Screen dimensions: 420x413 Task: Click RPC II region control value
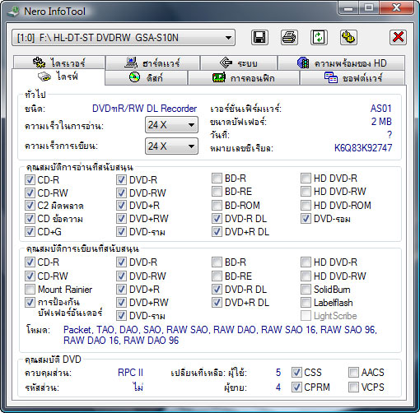(x=130, y=373)
